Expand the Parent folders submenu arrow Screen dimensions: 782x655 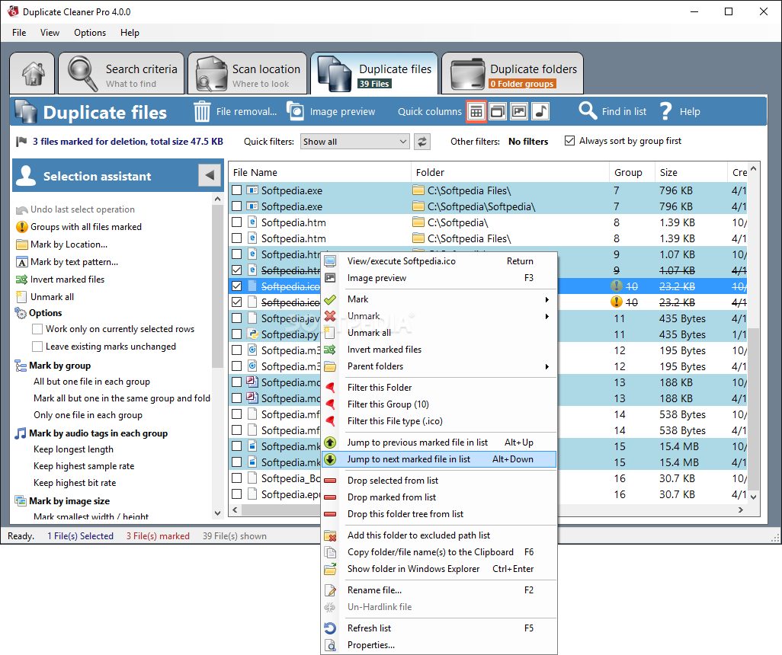547,366
